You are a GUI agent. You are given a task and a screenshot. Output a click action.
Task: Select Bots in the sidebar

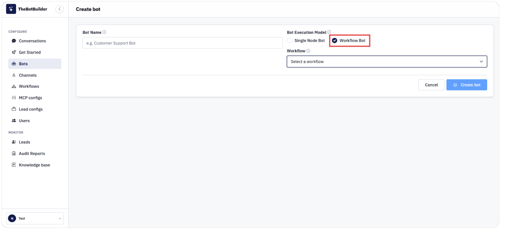click(35, 64)
